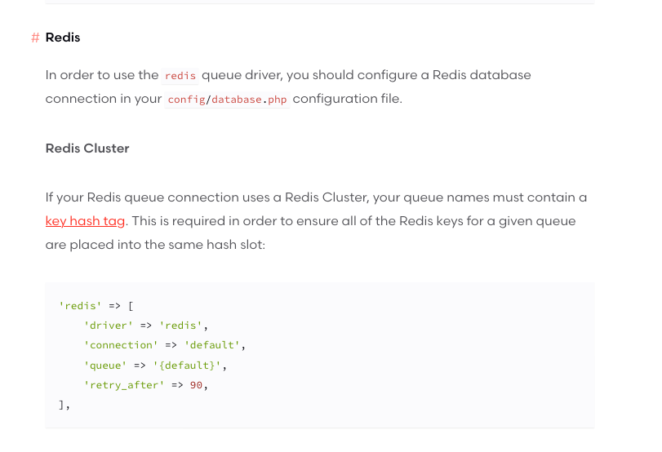
Task: Click the 'default' connection value
Action: 212,345
